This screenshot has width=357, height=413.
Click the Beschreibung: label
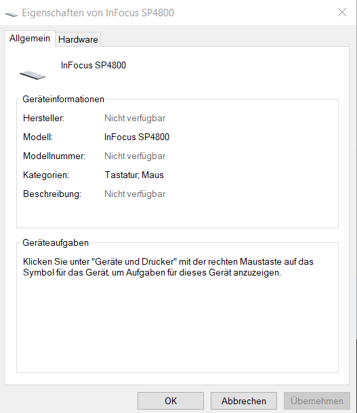[52, 194]
